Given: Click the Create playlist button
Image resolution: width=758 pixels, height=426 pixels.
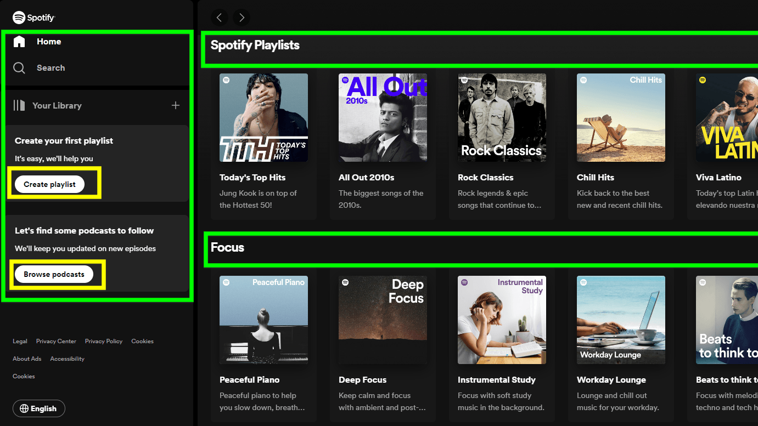Looking at the screenshot, I should pyautogui.click(x=50, y=184).
